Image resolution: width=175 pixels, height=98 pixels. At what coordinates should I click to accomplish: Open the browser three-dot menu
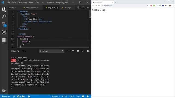(173, 5)
